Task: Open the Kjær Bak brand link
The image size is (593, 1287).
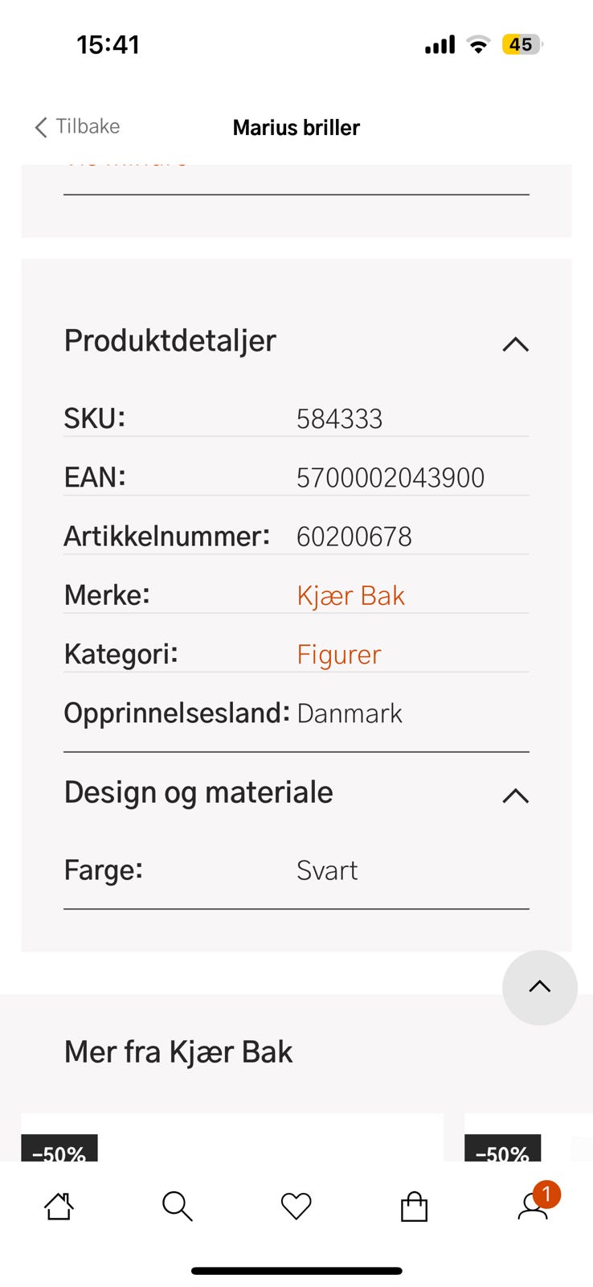Action: click(350, 595)
